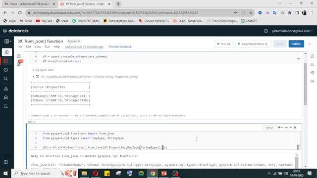
Task: Click the browser share icon
Action: (x=243, y=13)
